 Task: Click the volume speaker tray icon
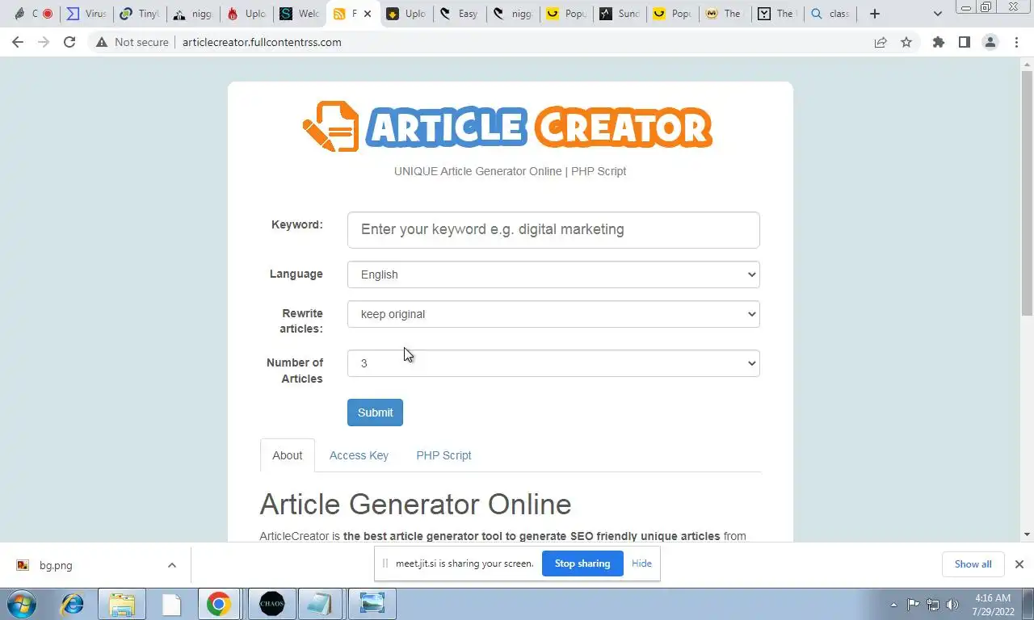click(952, 604)
